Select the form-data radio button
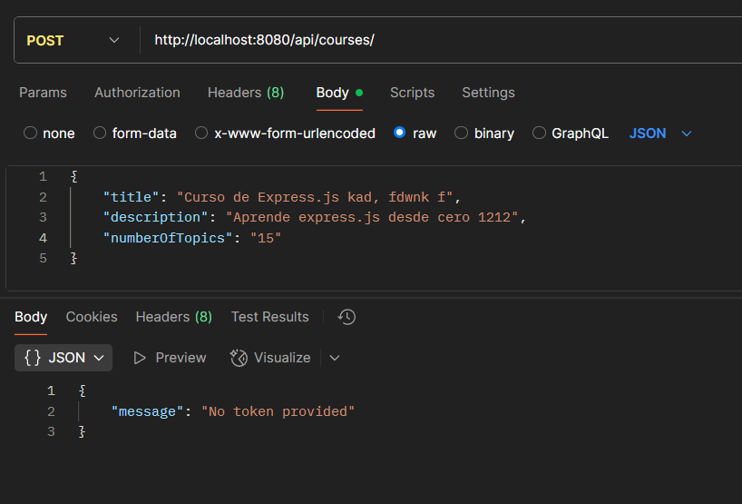 pos(100,133)
